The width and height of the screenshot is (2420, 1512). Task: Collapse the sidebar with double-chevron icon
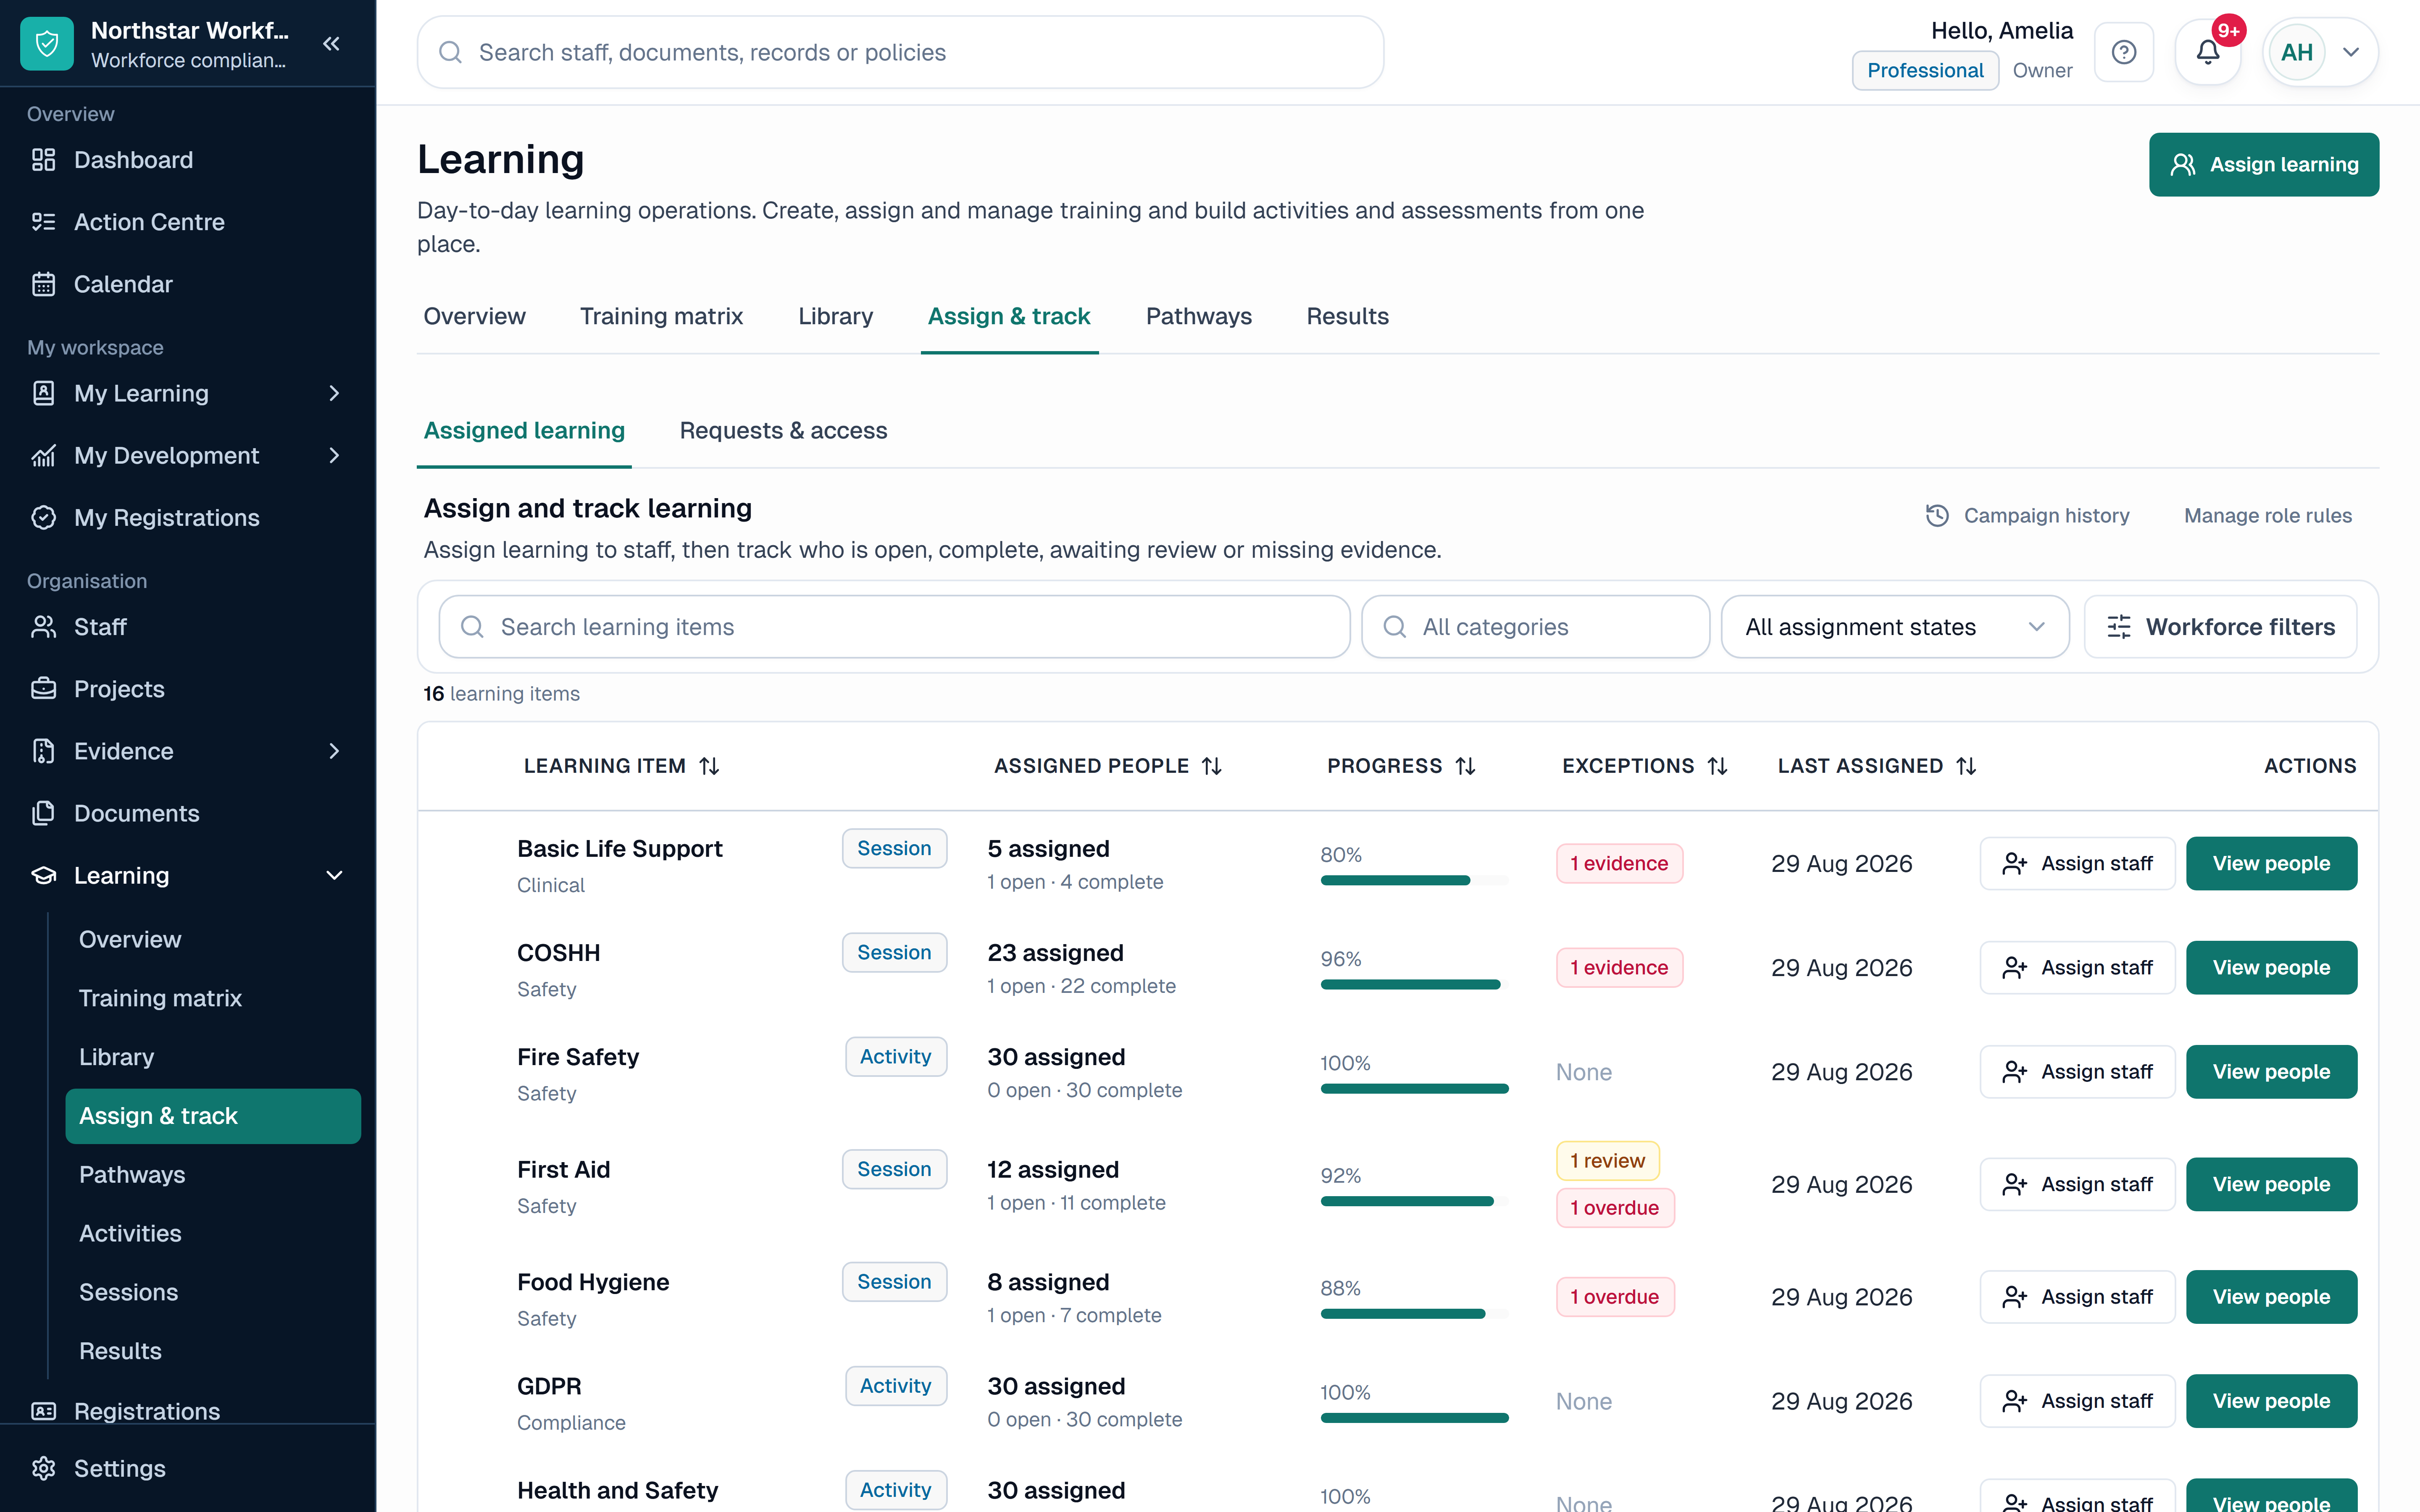tap(331, 44)
